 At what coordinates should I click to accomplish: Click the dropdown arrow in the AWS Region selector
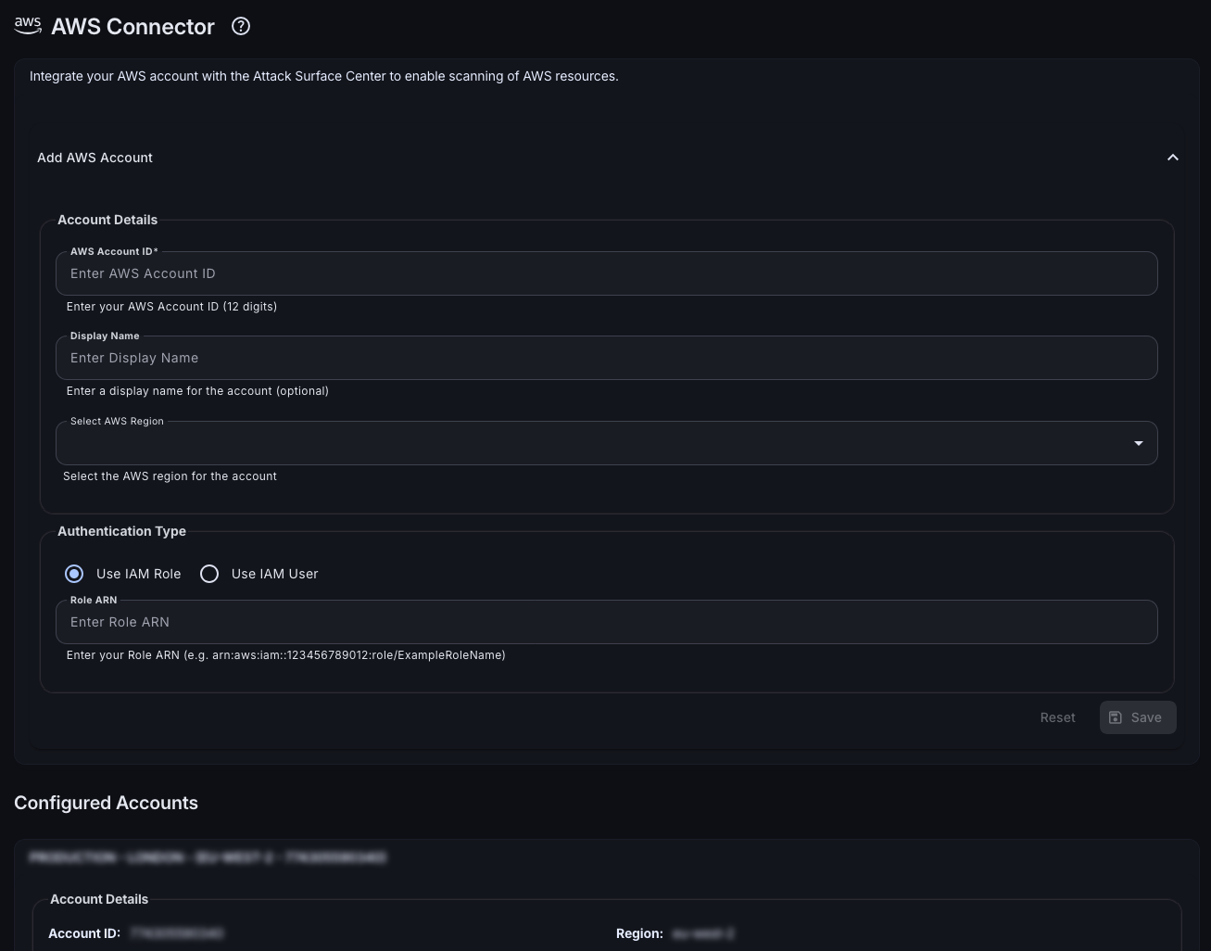click(1138, 443)
